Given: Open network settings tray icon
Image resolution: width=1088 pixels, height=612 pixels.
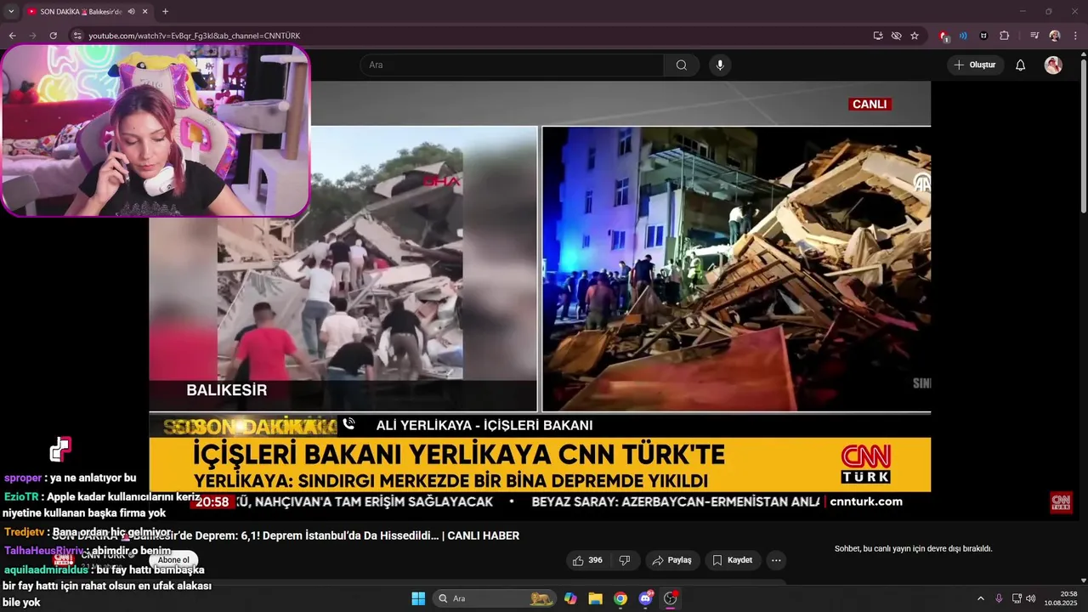Looking at the screenshot, I should coord(1017,598).
